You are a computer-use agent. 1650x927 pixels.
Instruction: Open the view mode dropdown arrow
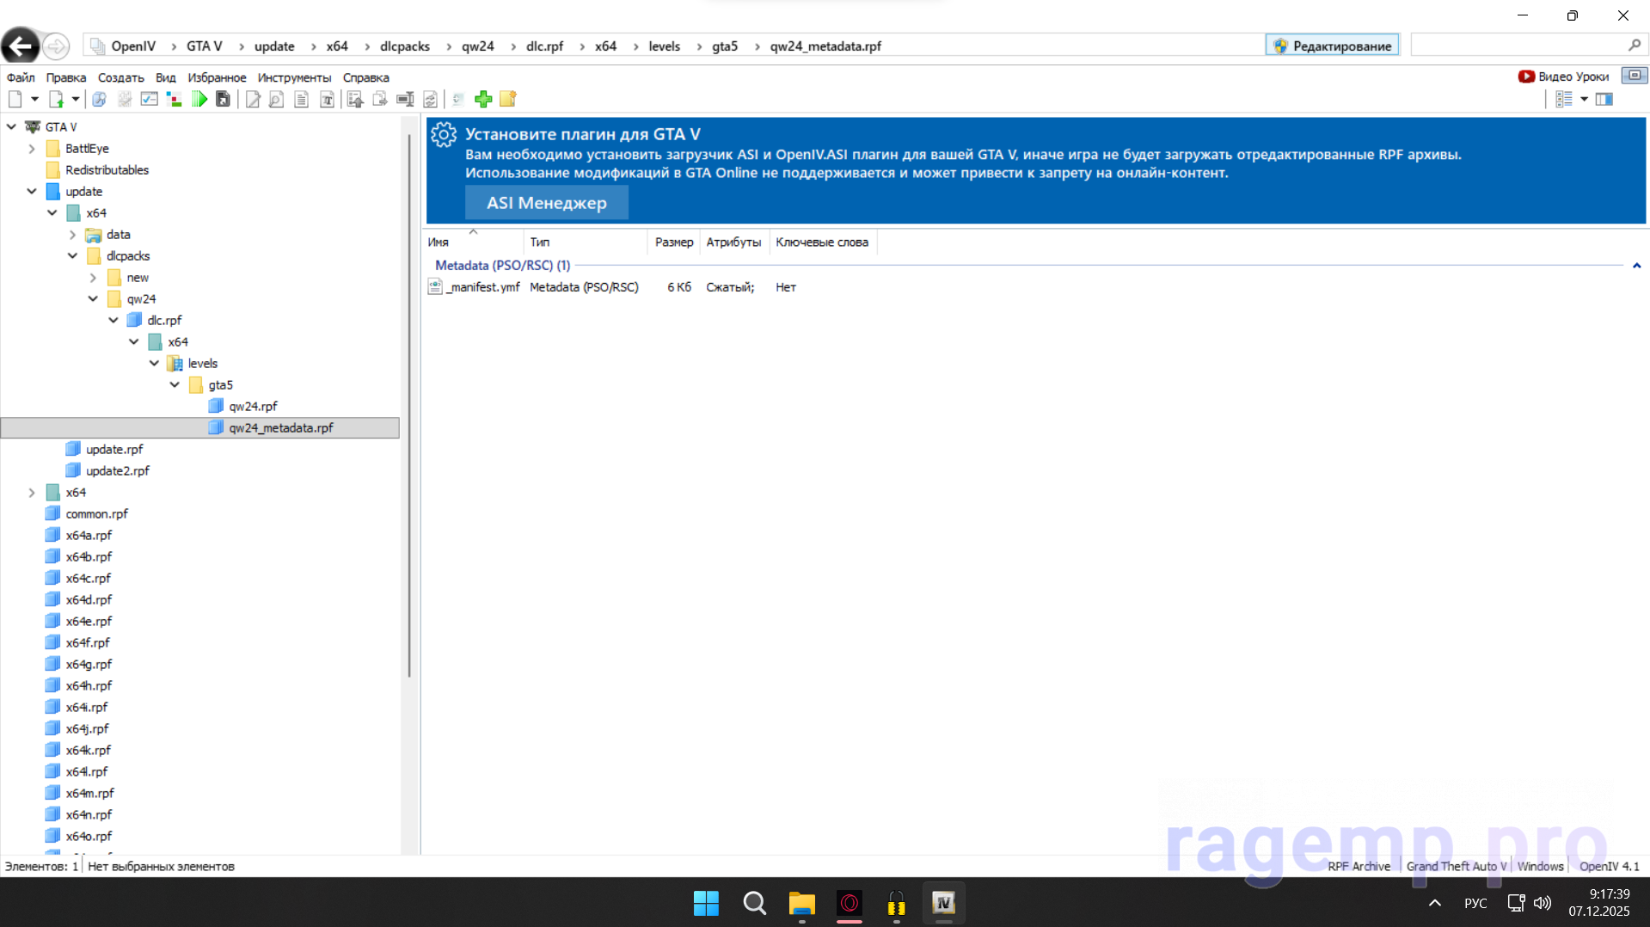point(1584,100)
